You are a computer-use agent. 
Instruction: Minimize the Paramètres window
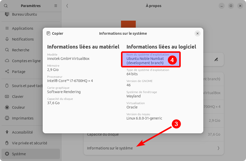click(x=221, y=6)
